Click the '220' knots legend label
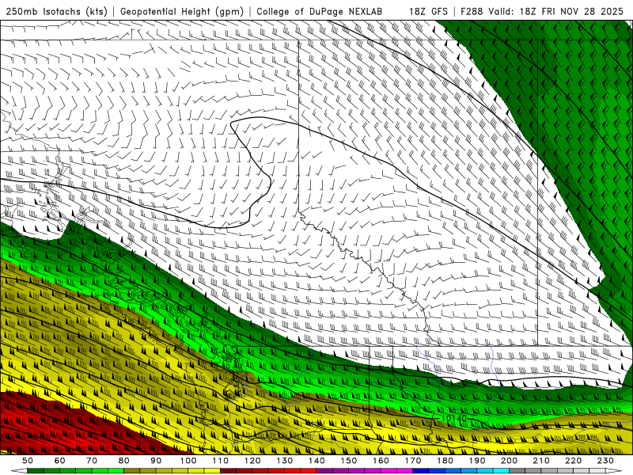 click(x=574, y=461)
